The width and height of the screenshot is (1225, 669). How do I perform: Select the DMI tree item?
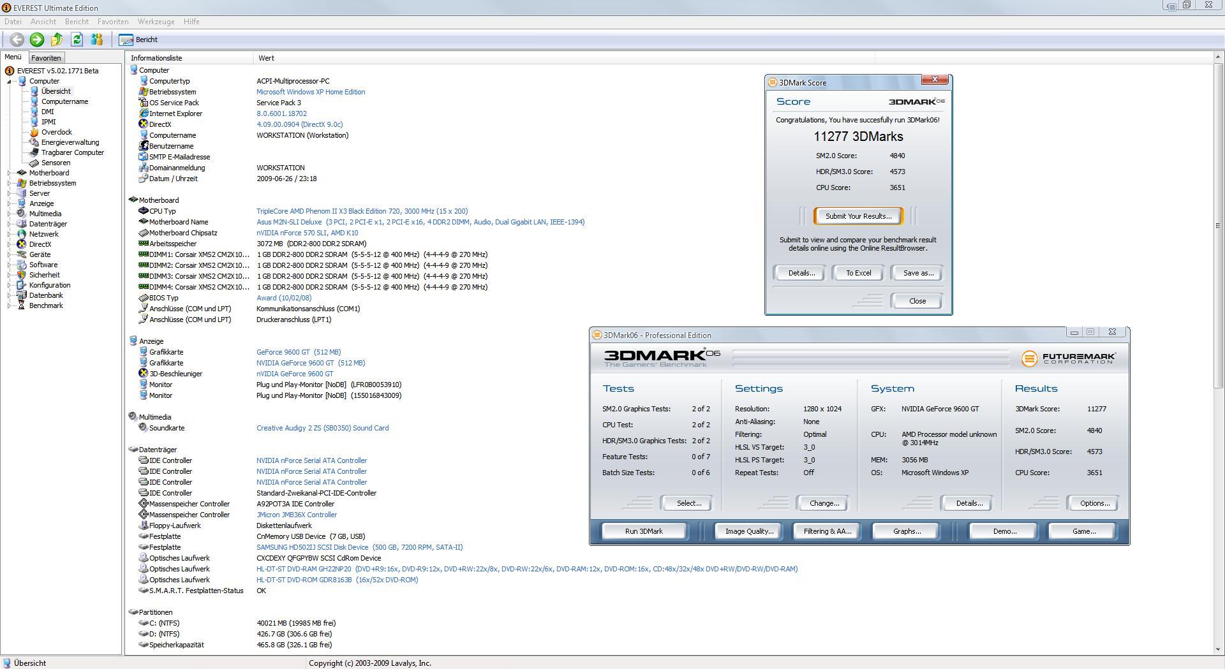(48, 112)
